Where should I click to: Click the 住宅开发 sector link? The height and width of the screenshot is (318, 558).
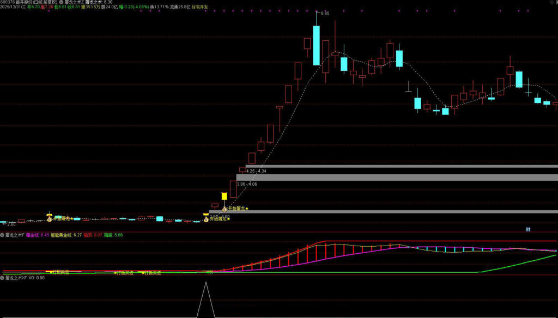[199, 8]
